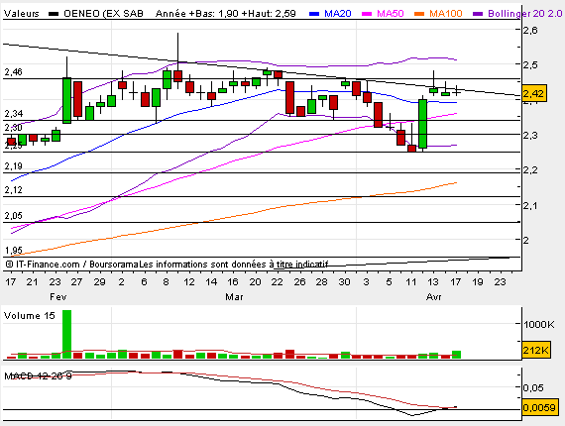Click the MACD 12 26 9 panel label

point(38,375)
